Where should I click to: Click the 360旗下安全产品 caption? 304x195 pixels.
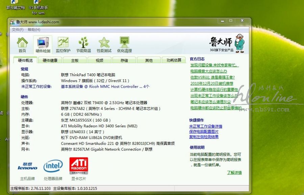point(221,50)
